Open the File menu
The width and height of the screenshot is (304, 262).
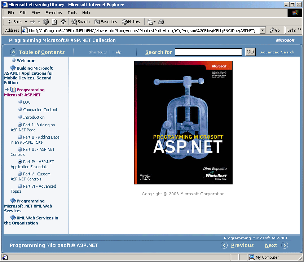[x=11, y=13]
